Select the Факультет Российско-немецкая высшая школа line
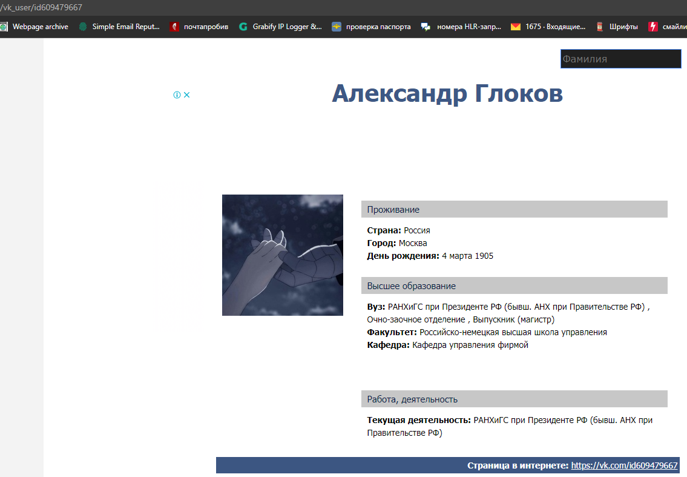Screen dimensions: 687x477 (487, 332)
